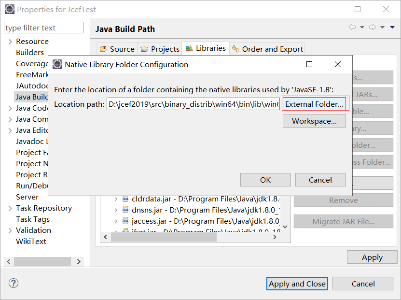Click the cldrdata.jar library icon
Viewport: 401px width, 300px height.
(125, 199)
